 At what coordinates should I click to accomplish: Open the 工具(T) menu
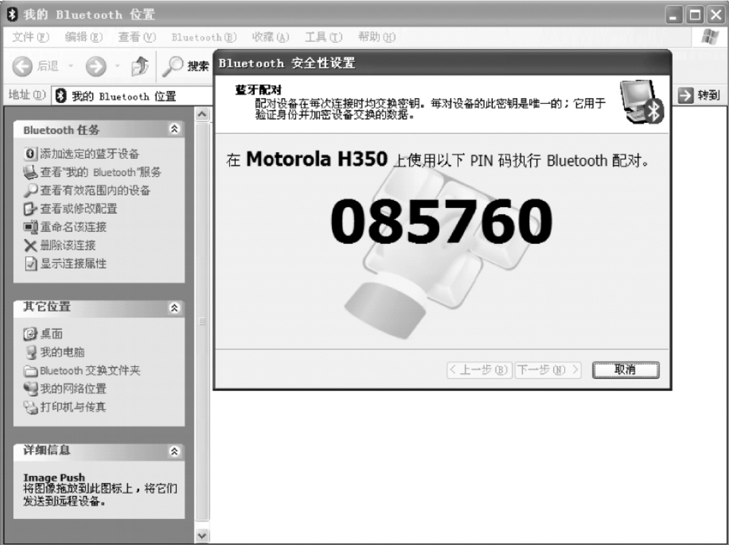[323, 37]
